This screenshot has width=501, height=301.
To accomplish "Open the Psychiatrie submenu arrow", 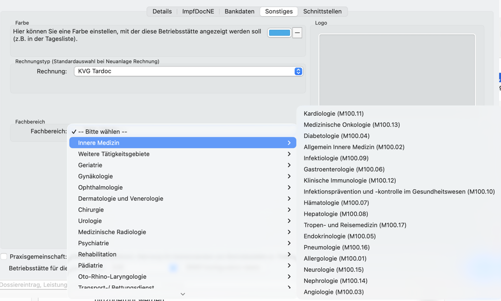I will 289,243.
